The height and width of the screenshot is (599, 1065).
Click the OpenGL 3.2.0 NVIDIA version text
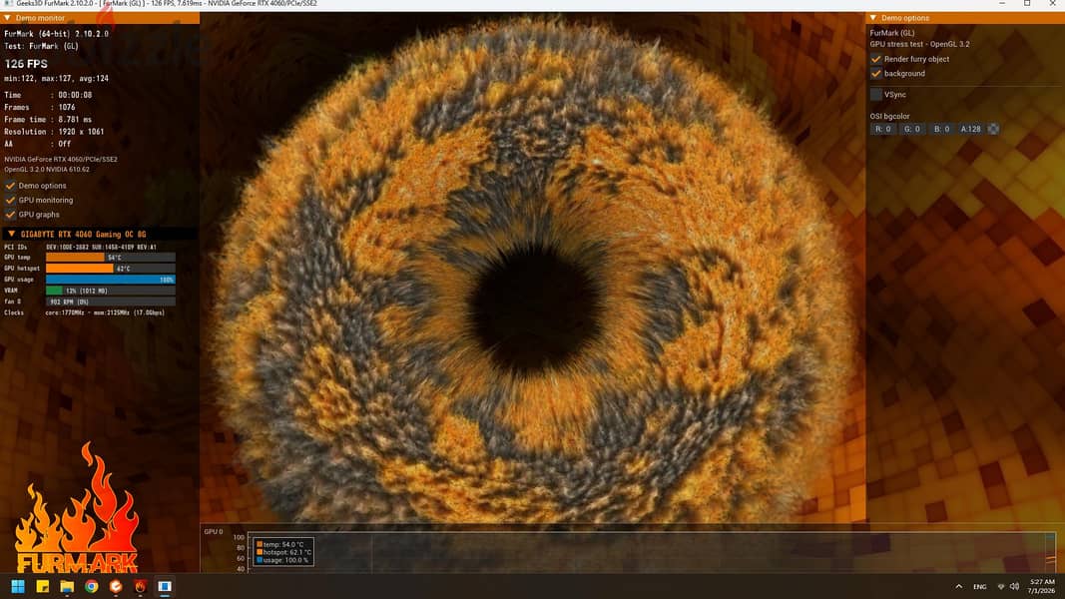tap(47, 169)
